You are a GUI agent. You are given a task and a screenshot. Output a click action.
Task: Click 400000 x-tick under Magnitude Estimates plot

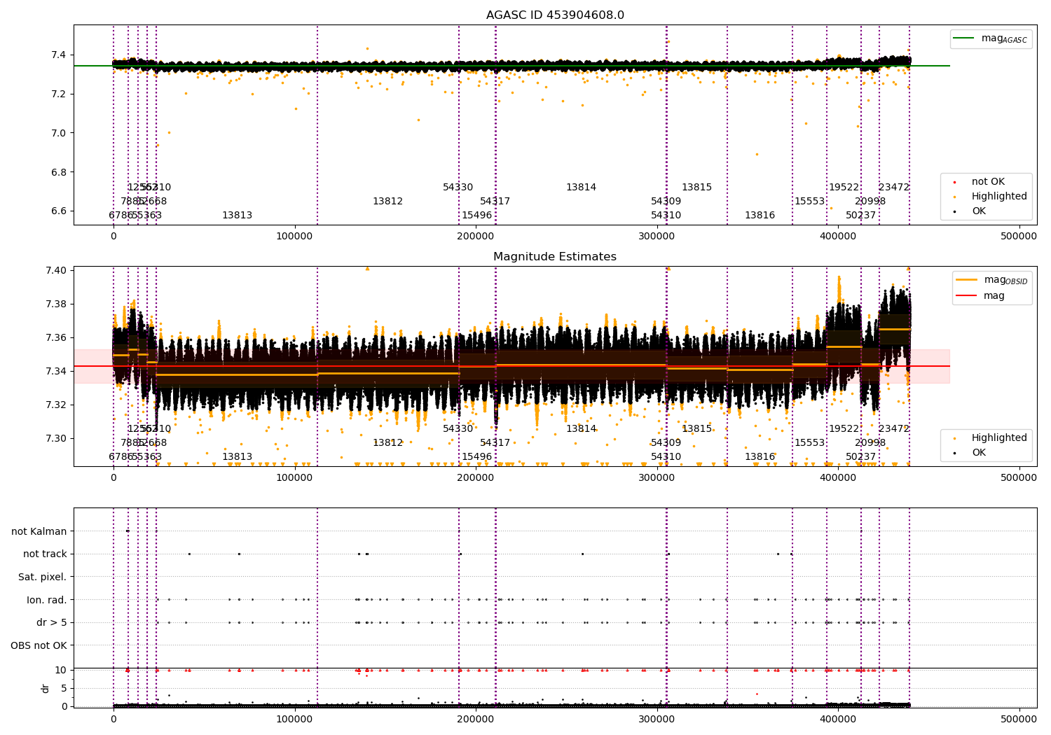837,478
